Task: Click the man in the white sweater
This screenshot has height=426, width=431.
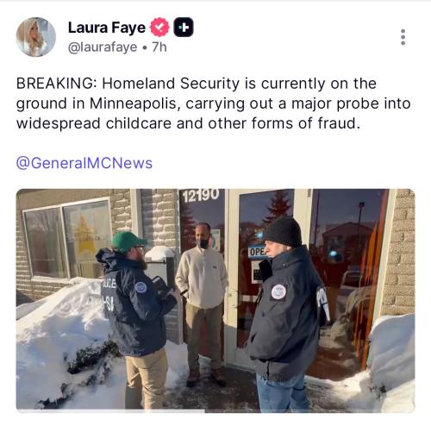Action: 202,302
